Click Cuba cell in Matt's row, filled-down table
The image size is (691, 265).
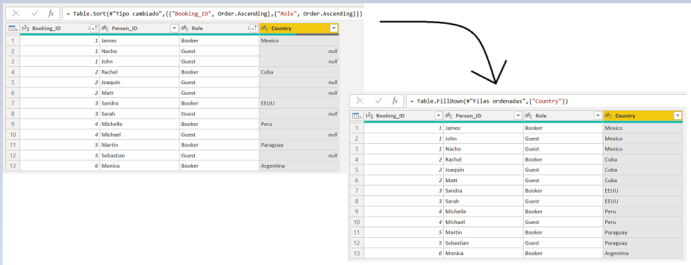[642, 180]
